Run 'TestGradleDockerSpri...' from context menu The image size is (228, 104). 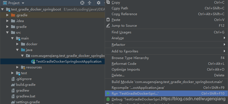click(166, 94)
